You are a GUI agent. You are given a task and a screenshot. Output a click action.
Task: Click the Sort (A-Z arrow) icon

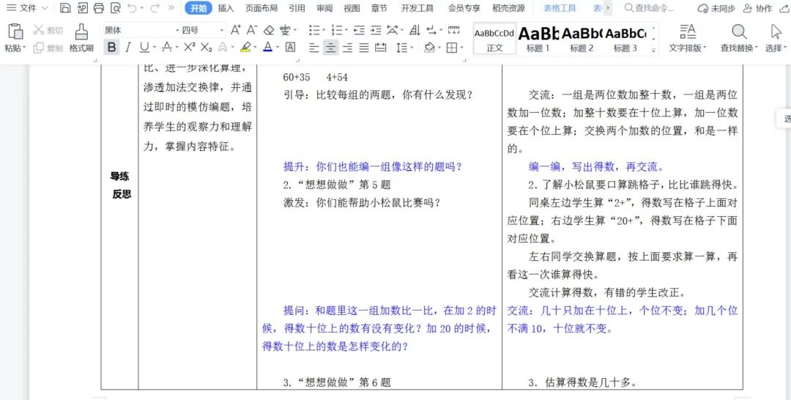(x=415, y=30)
